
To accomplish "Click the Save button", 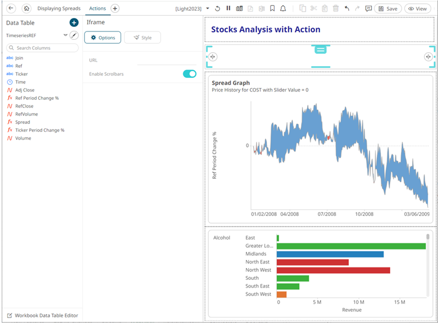I will pyautogui.click(x=387, y=8).
